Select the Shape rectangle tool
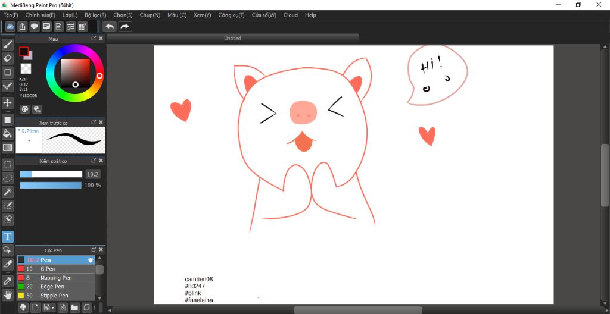610x314 pixels. click(x=7, y=72)
